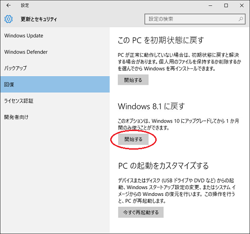Go back using the arrow icon

pos(9,5)
